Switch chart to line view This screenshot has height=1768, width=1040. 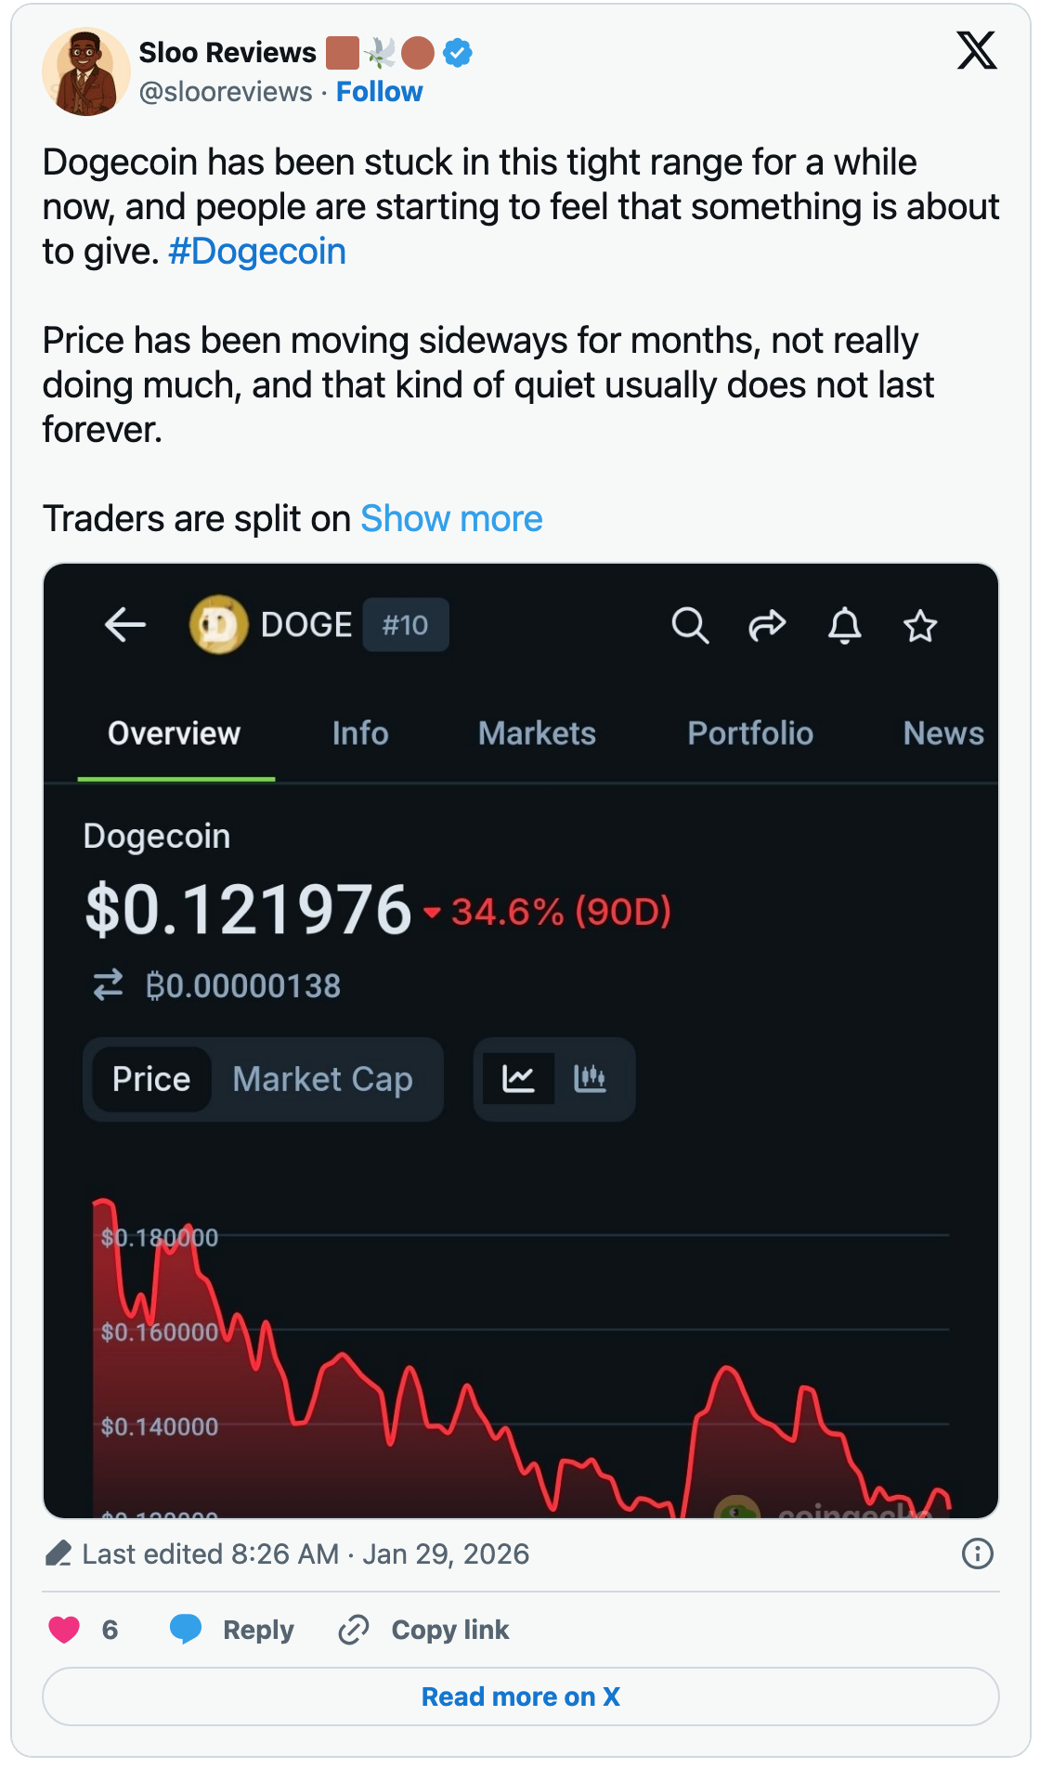coord(518,1079)
